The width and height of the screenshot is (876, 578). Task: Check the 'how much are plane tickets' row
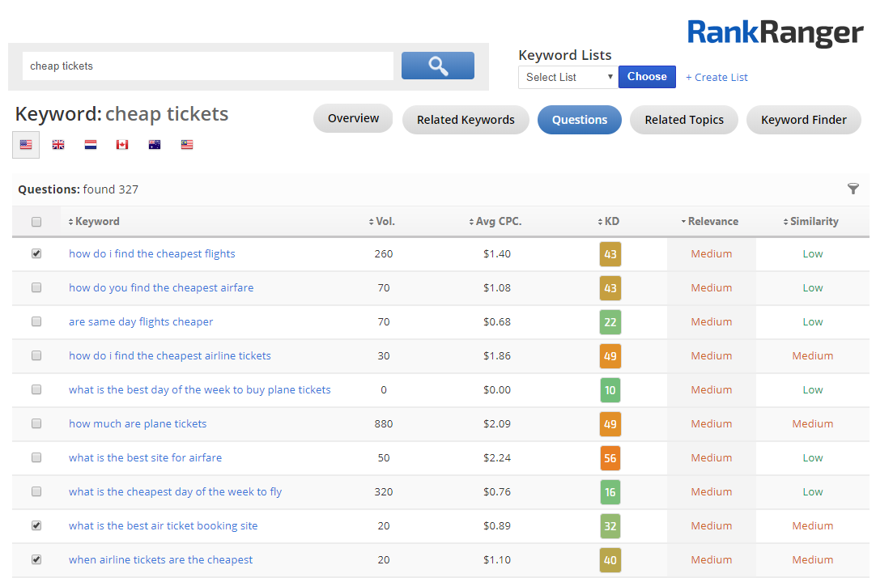click(36, 423)
